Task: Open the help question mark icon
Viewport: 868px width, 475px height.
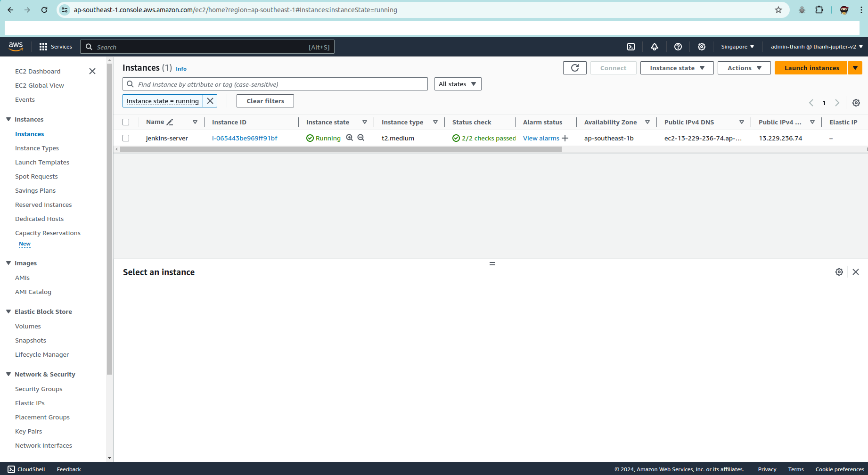Action: pos(678,47)
